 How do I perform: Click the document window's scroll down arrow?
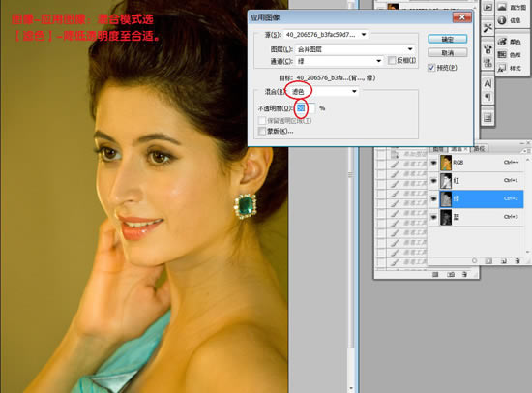(x=351, y=388)
